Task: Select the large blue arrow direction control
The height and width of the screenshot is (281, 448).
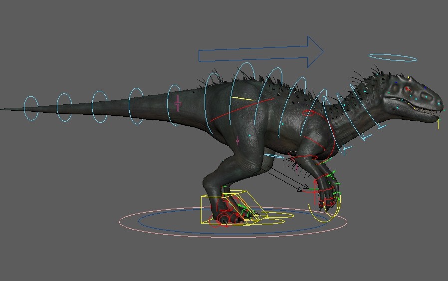Action: coord(261,52)
